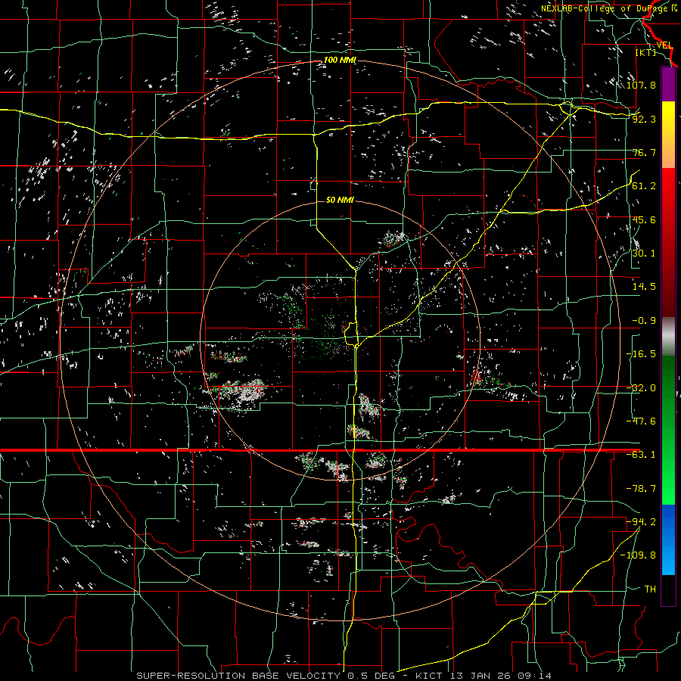Viewport: 681px width, 681px height.
Task: Click the VEL legend title
Action: pyautogui.click(x=664, y=45)
